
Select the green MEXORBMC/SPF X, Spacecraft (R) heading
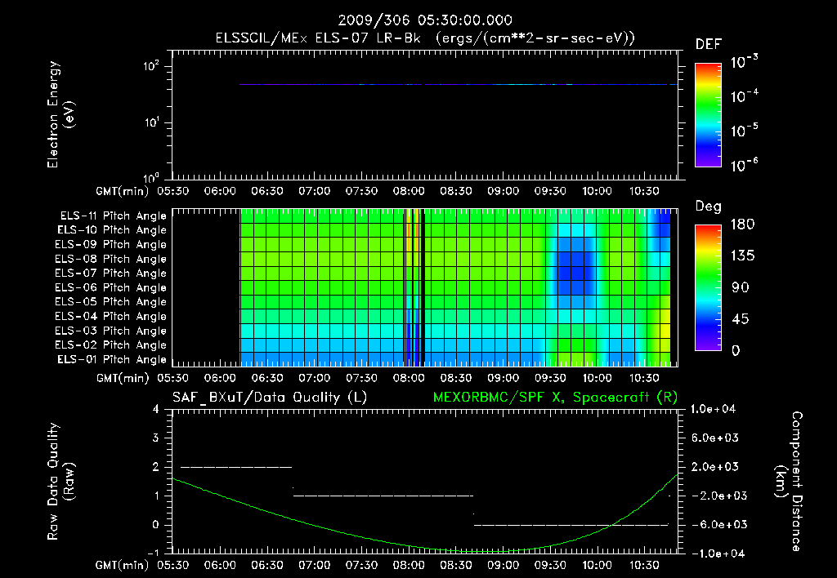pos(555,398)
